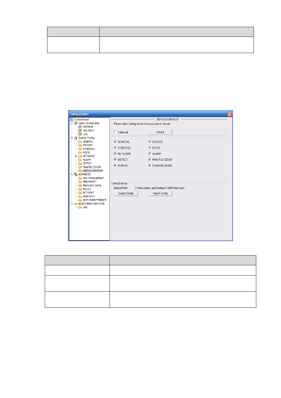Collapse the ADVANCED node

(71, 174)
